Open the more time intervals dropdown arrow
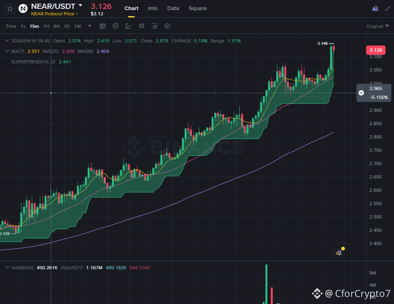The height and width of the screenshot is (304, 394). [x=90, y=26]
